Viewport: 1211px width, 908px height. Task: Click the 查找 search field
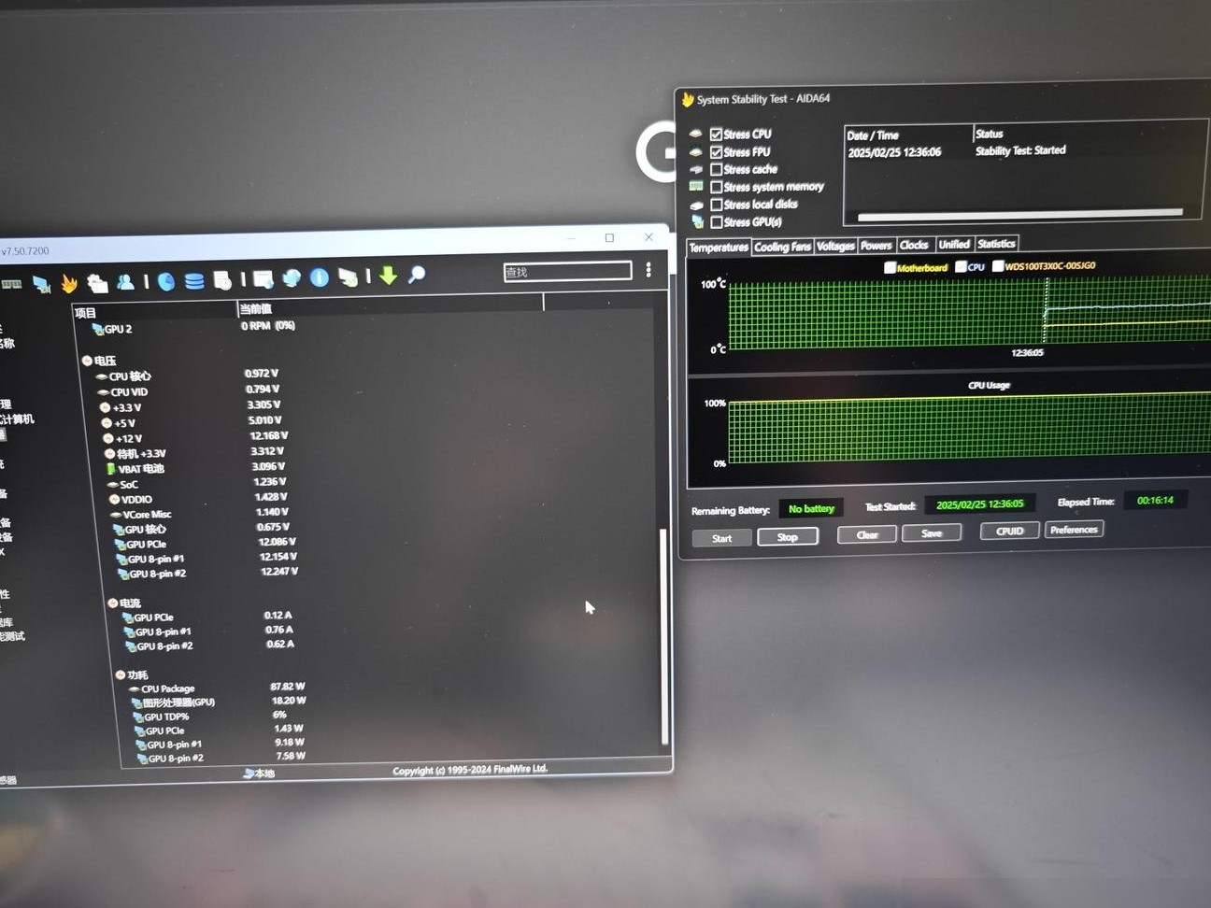567,272
